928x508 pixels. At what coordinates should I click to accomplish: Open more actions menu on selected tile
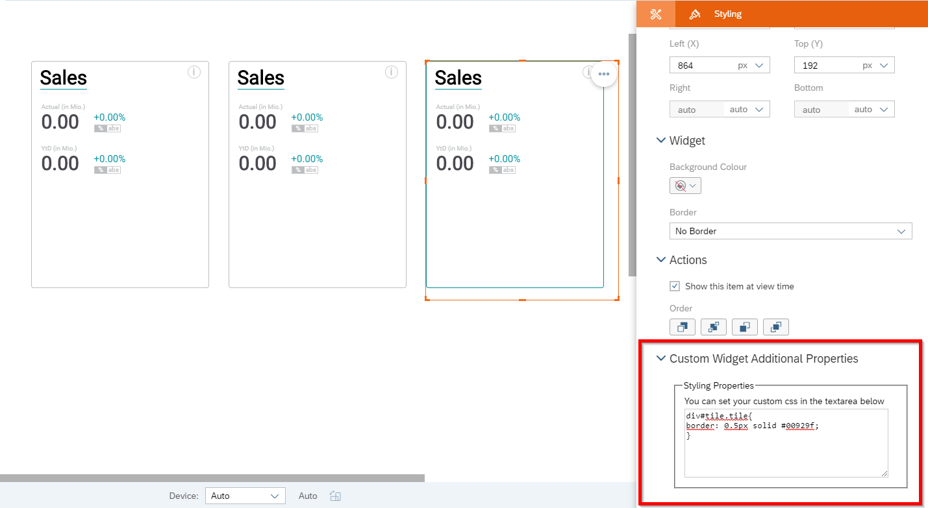[604, 74]
